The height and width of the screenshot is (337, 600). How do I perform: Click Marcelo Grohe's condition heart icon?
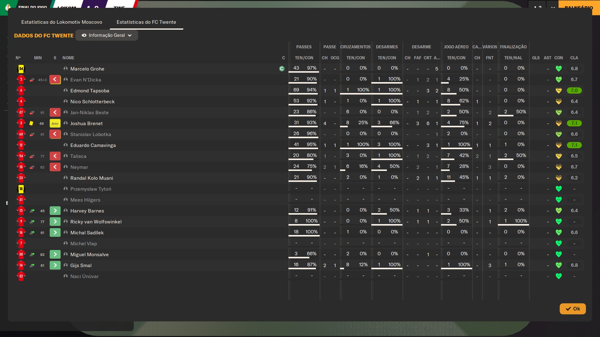pos(559,69)
